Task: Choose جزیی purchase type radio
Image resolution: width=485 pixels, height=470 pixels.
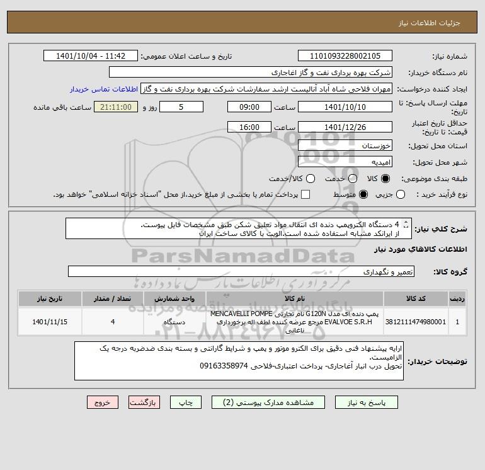Action: click(401, 194)
